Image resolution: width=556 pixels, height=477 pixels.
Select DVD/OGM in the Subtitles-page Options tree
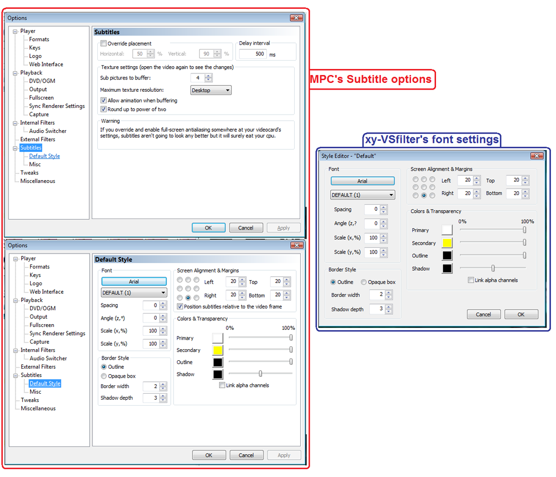tap(42, 81)
